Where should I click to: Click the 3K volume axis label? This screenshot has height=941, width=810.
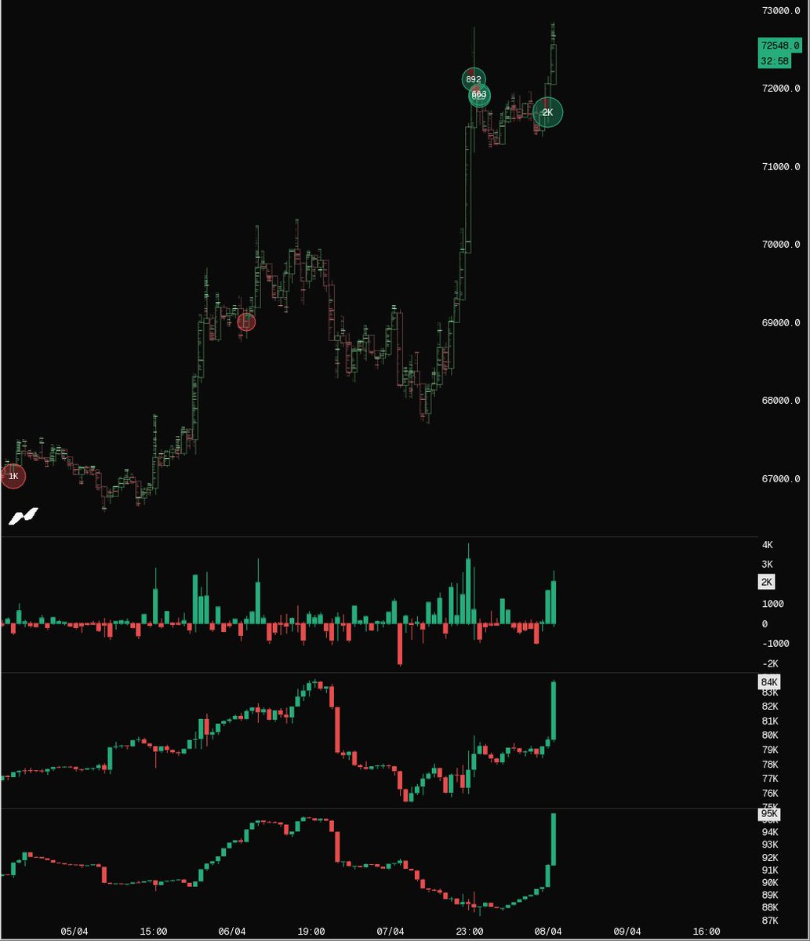point(767,565)
